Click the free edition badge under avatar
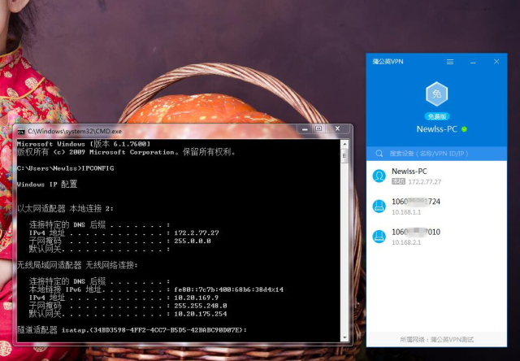 437,116
